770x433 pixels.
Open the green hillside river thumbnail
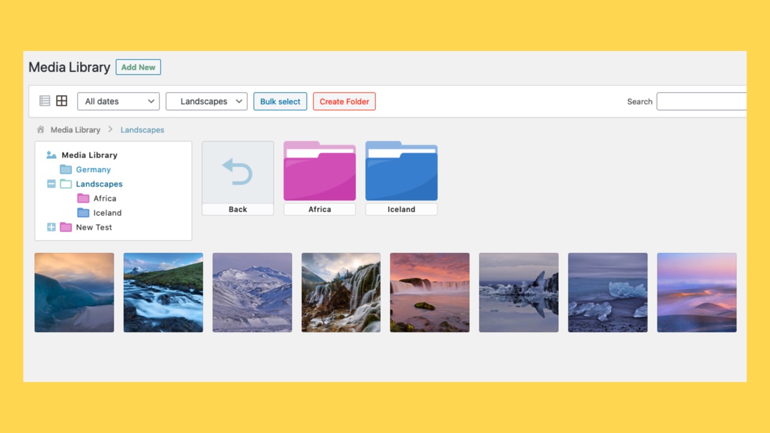pos(163,292)
